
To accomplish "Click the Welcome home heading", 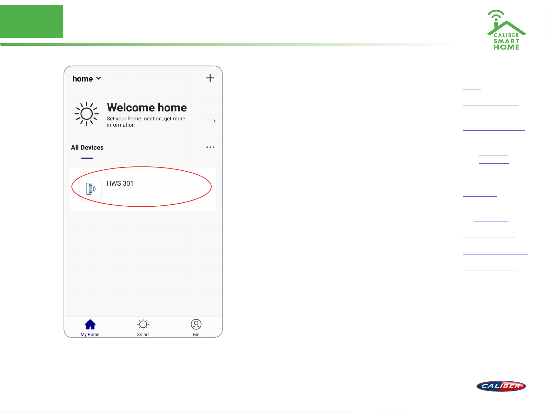I will tap(147, 108).
